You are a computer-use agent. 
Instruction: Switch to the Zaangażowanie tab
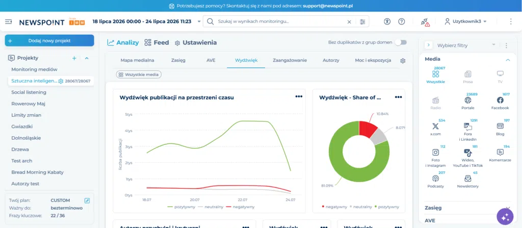point(290,60)
